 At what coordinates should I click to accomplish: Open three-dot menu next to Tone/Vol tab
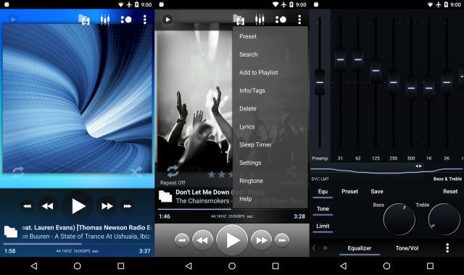click(x=447, y=247)
